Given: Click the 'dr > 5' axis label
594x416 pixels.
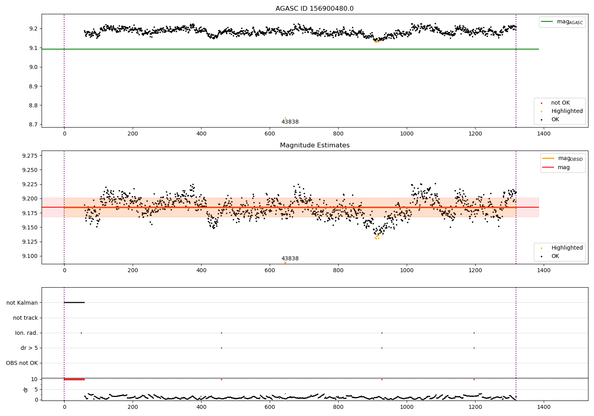Looking at the screenshot, I should pos(29,348).
